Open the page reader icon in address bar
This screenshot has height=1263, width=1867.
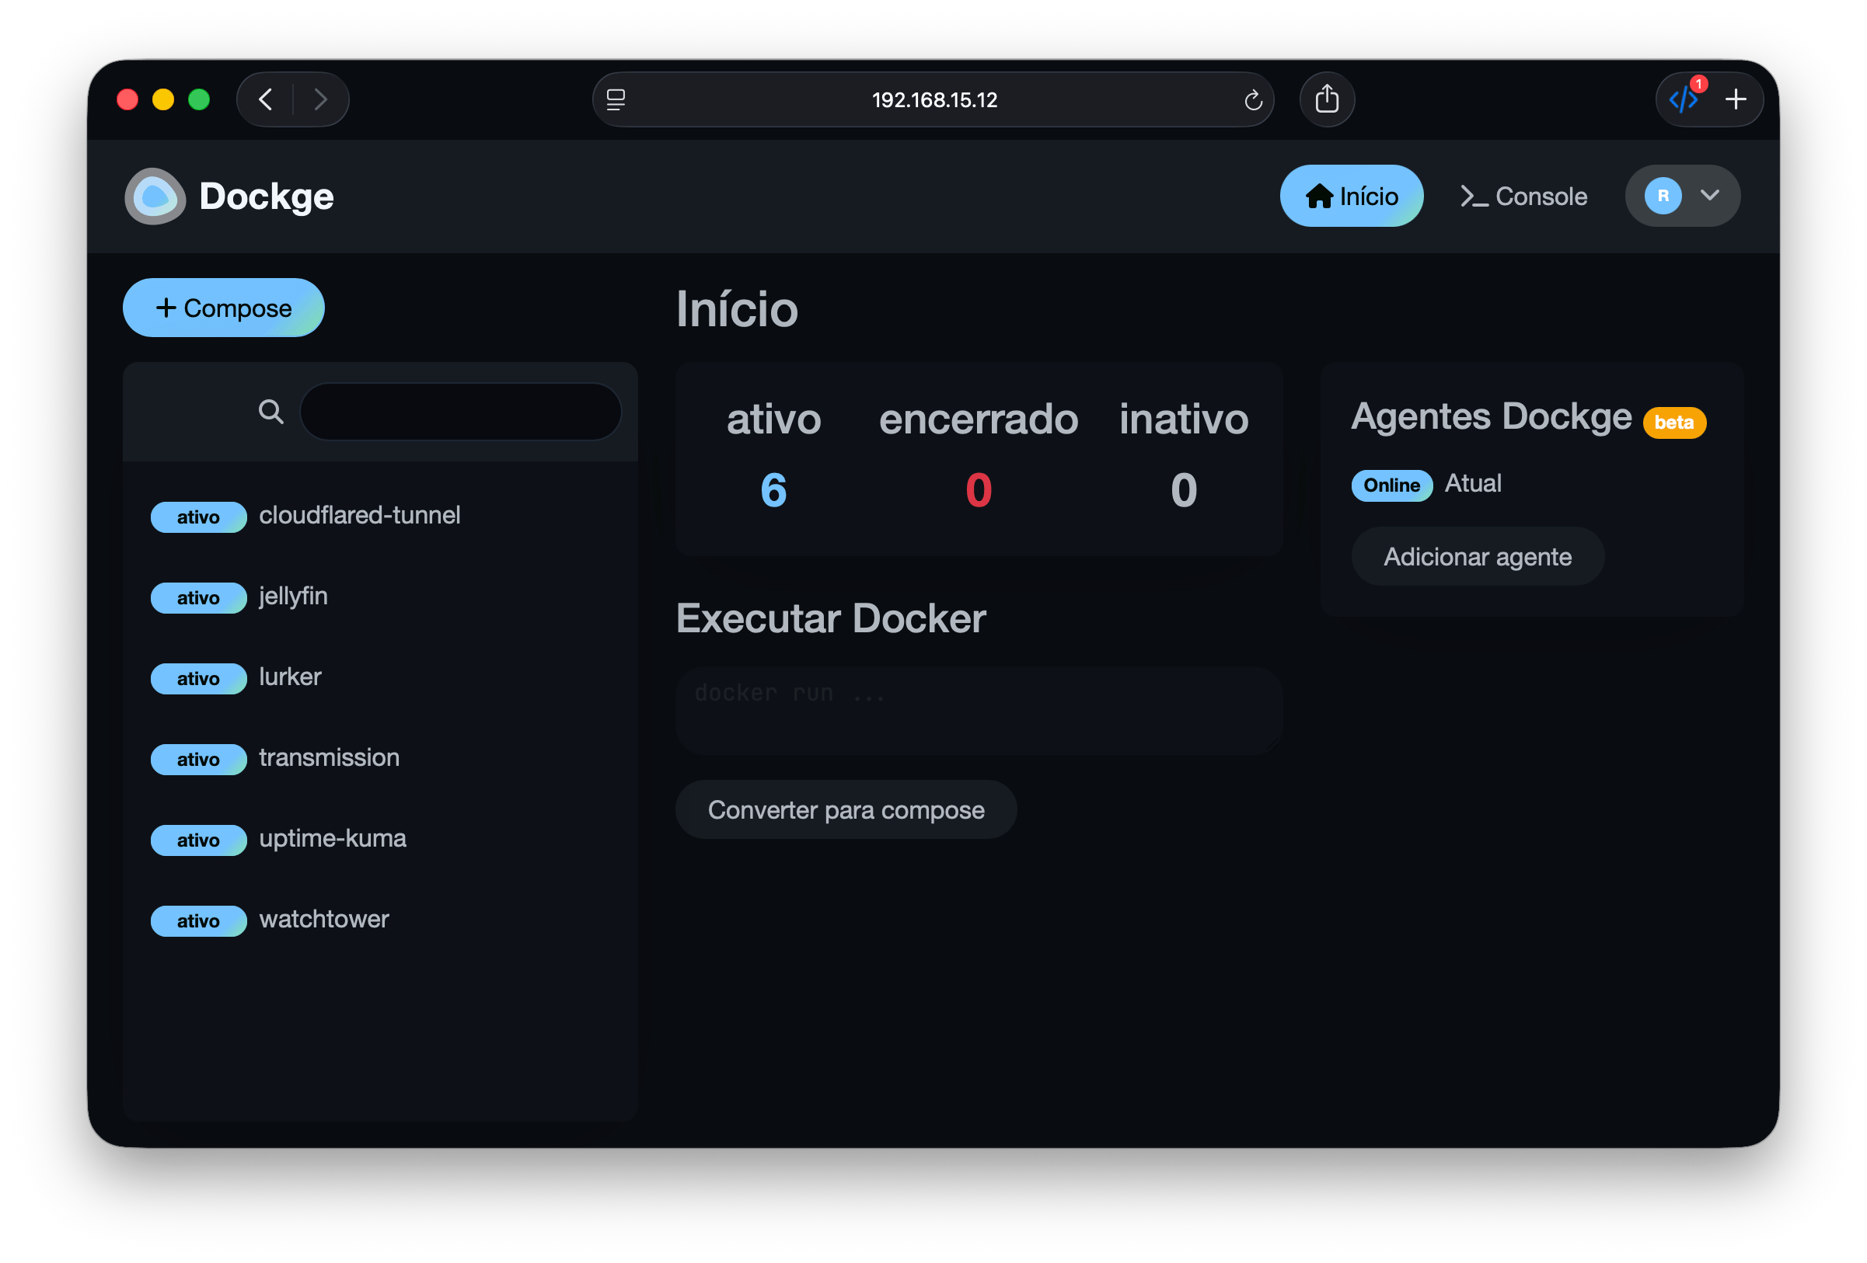(x=616, y=100)
